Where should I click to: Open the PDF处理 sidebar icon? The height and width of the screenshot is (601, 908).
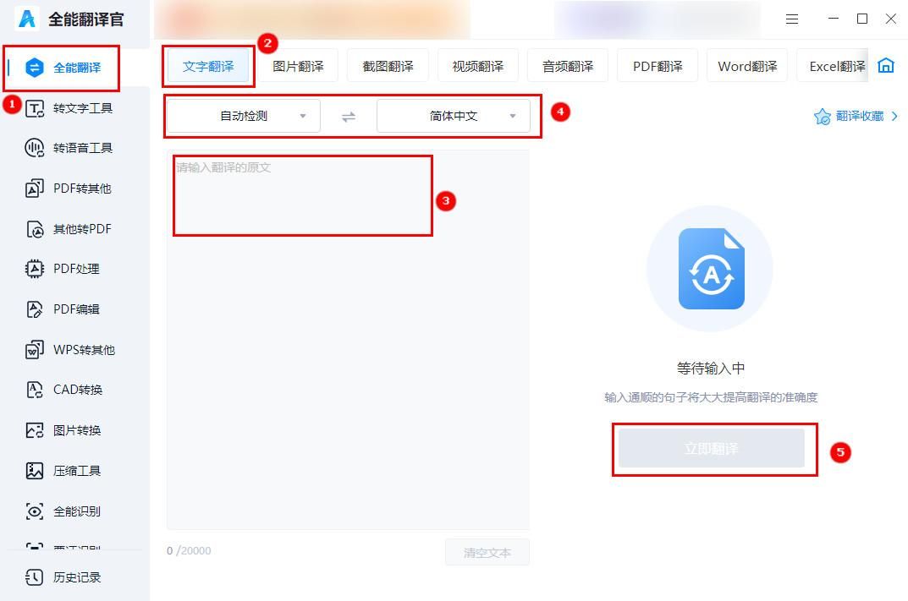click(34, 269)
